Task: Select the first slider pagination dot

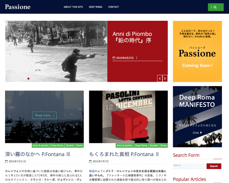Action: pyautogui.click(x=12, y=78)
